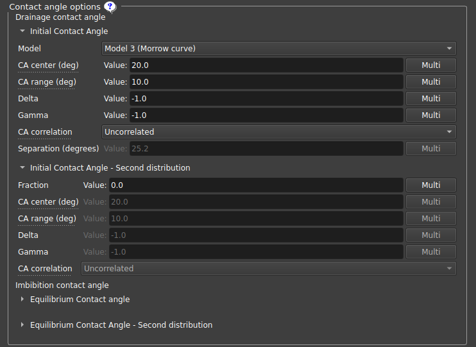Click the Gamma value field in Initial Contact Angle
Image resolution: width=476 pixels, height=347 pixels.
(266, 115)
